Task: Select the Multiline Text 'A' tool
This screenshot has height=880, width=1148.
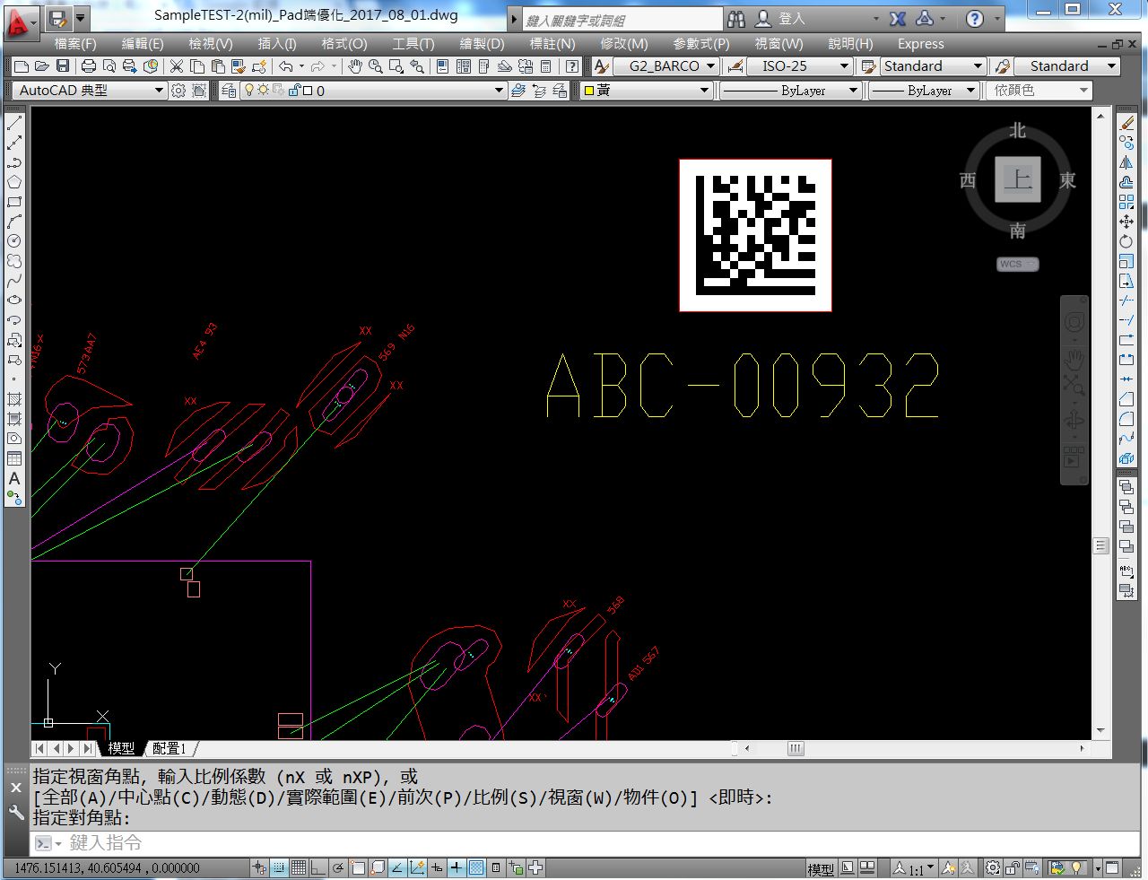Action: tap(14, 478)
